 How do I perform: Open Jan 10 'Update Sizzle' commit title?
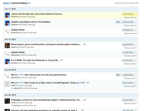pos(18,52)
